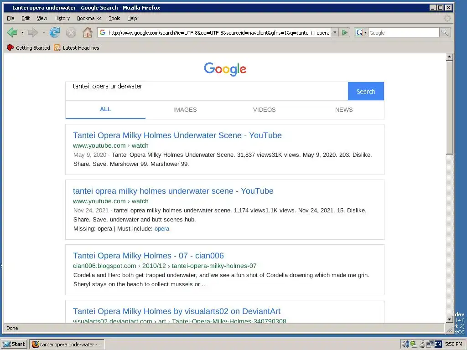
Task: Click the blue Search button
Action: coord(366,91)
